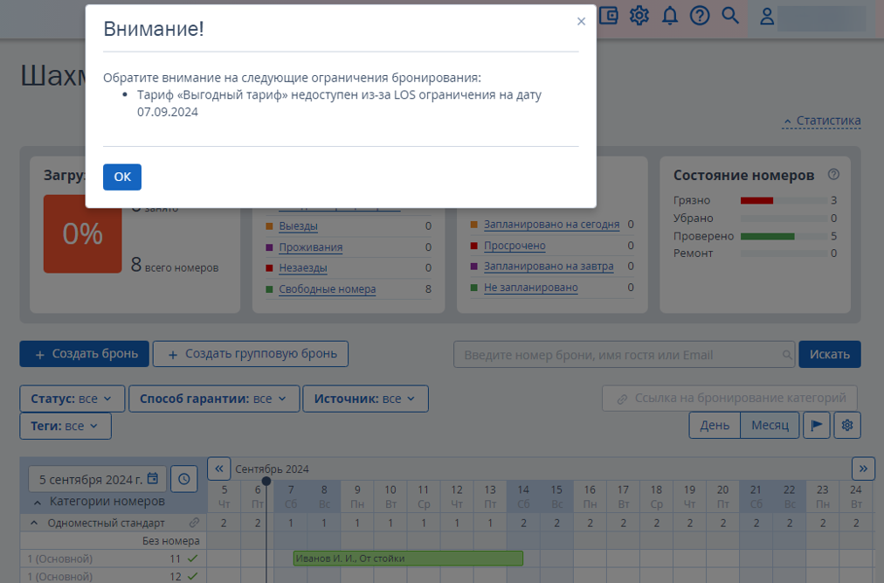This screenshot has width=884, height=583.
Task: Select the 14 Сб date column header
Action: 523,496
